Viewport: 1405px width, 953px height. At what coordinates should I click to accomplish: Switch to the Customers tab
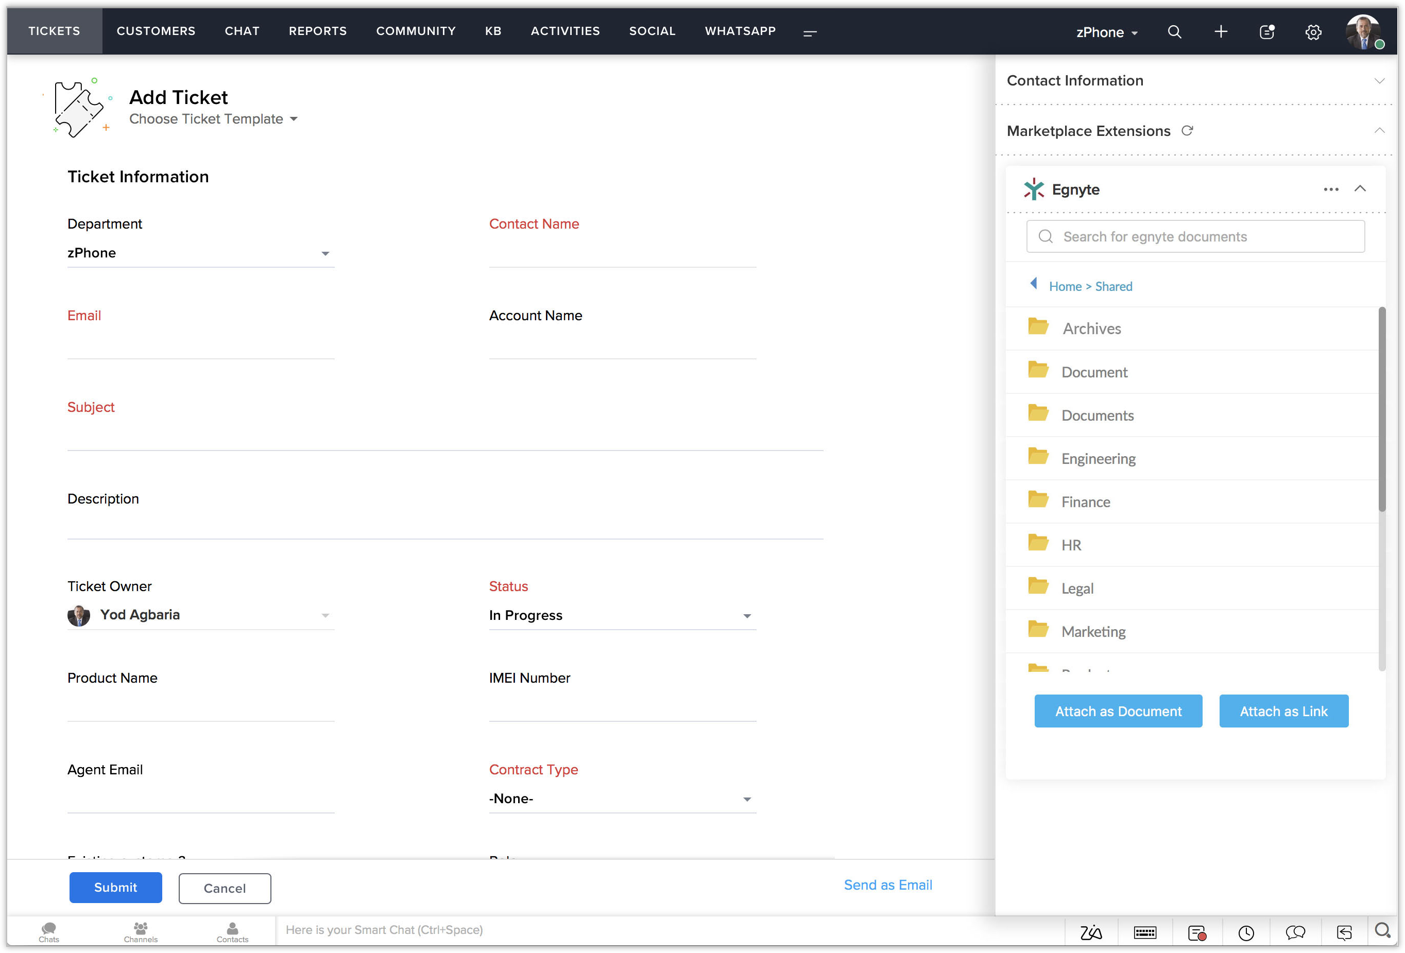point(156,31)
